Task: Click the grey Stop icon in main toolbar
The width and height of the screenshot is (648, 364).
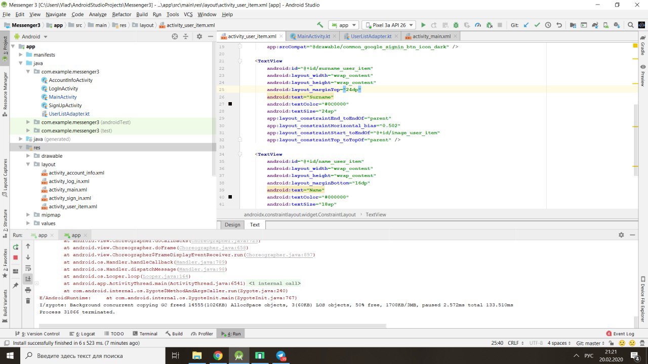Action: click(500, 25)
